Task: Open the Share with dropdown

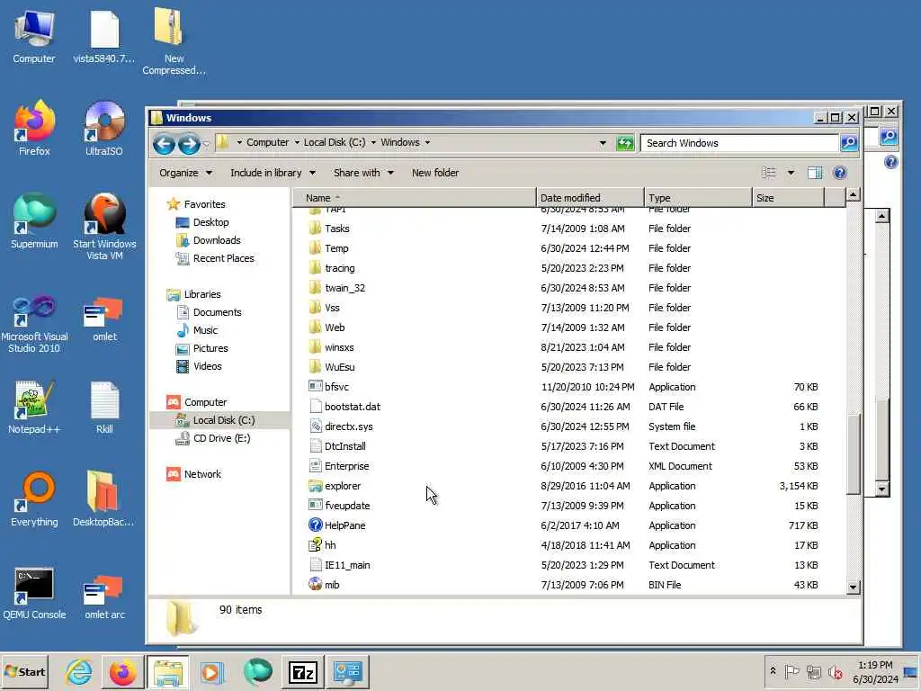Action: coord(363,173)
